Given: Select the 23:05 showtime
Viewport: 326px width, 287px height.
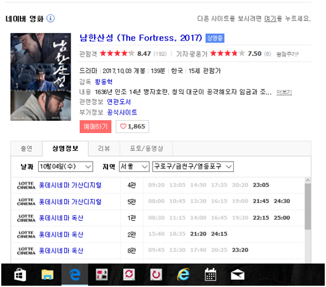Looking at the screenshot, I should tap(261, 185).
